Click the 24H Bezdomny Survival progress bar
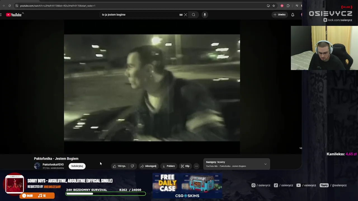The height and width of the screenshot is (201, 358). [x=106, y=193]
